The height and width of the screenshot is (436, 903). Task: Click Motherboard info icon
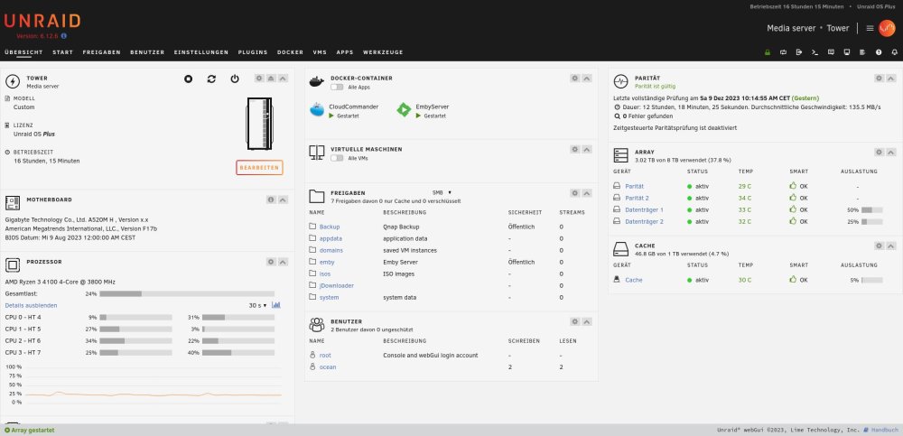tap(271, 199)
